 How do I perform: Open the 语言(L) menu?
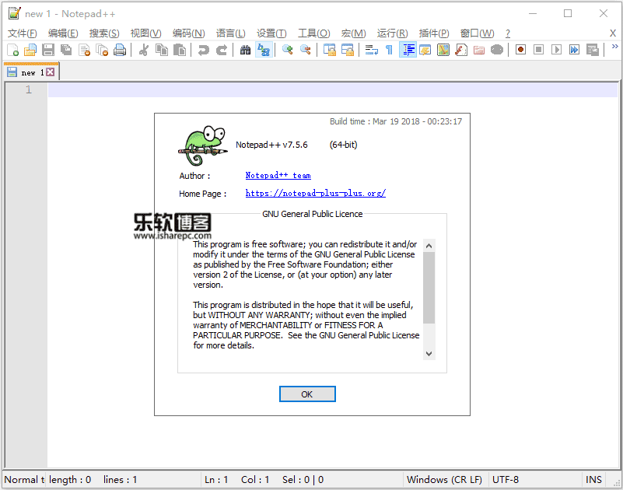pyautogui.click(x=230, y=33)
